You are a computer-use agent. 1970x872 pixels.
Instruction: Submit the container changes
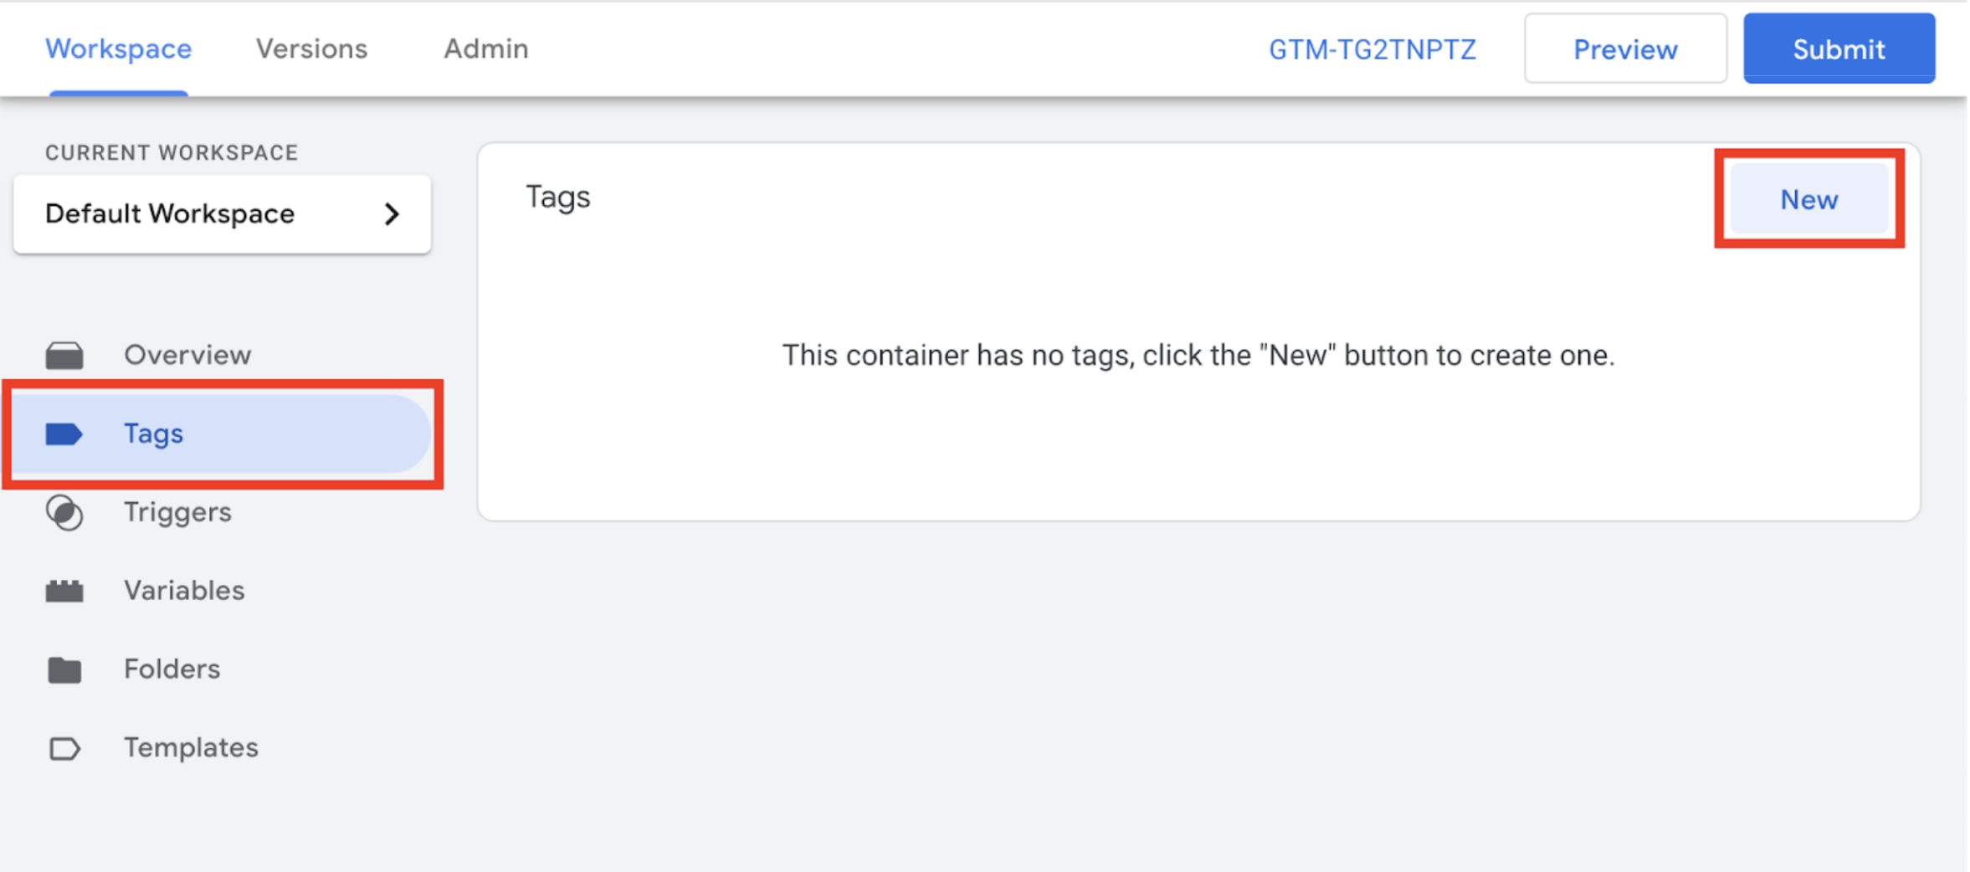1839,49
